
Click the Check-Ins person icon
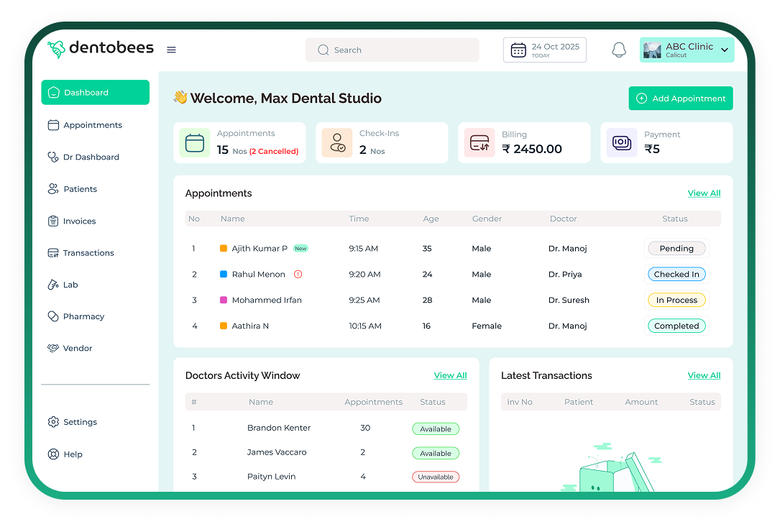pos(337,143)
